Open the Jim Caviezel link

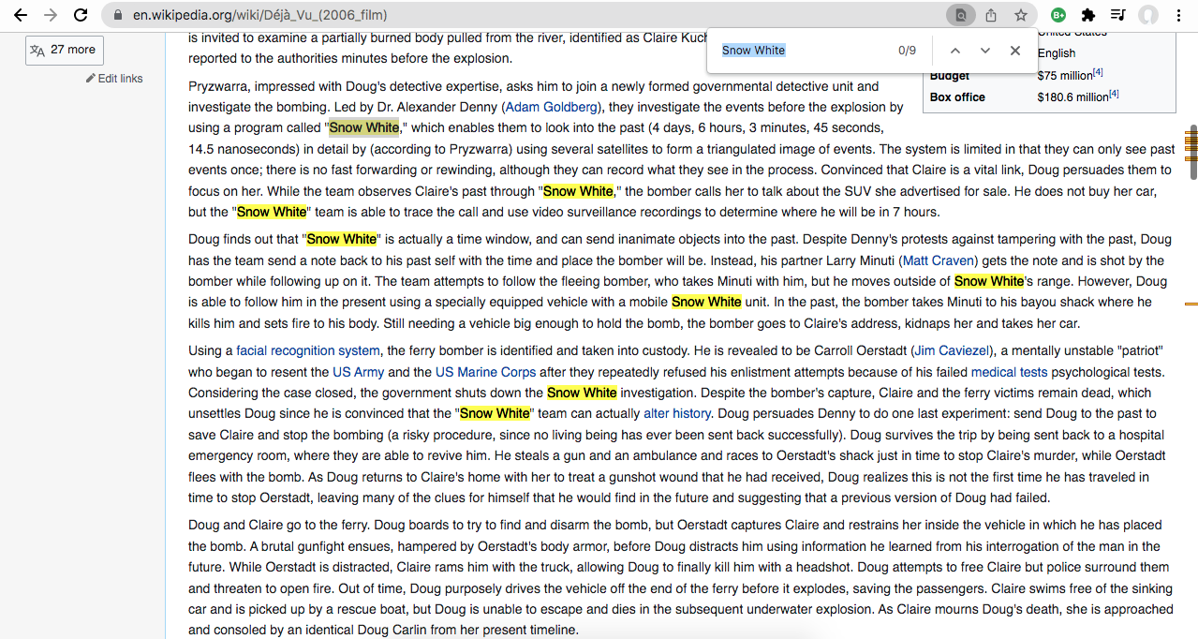pos(953,350)
